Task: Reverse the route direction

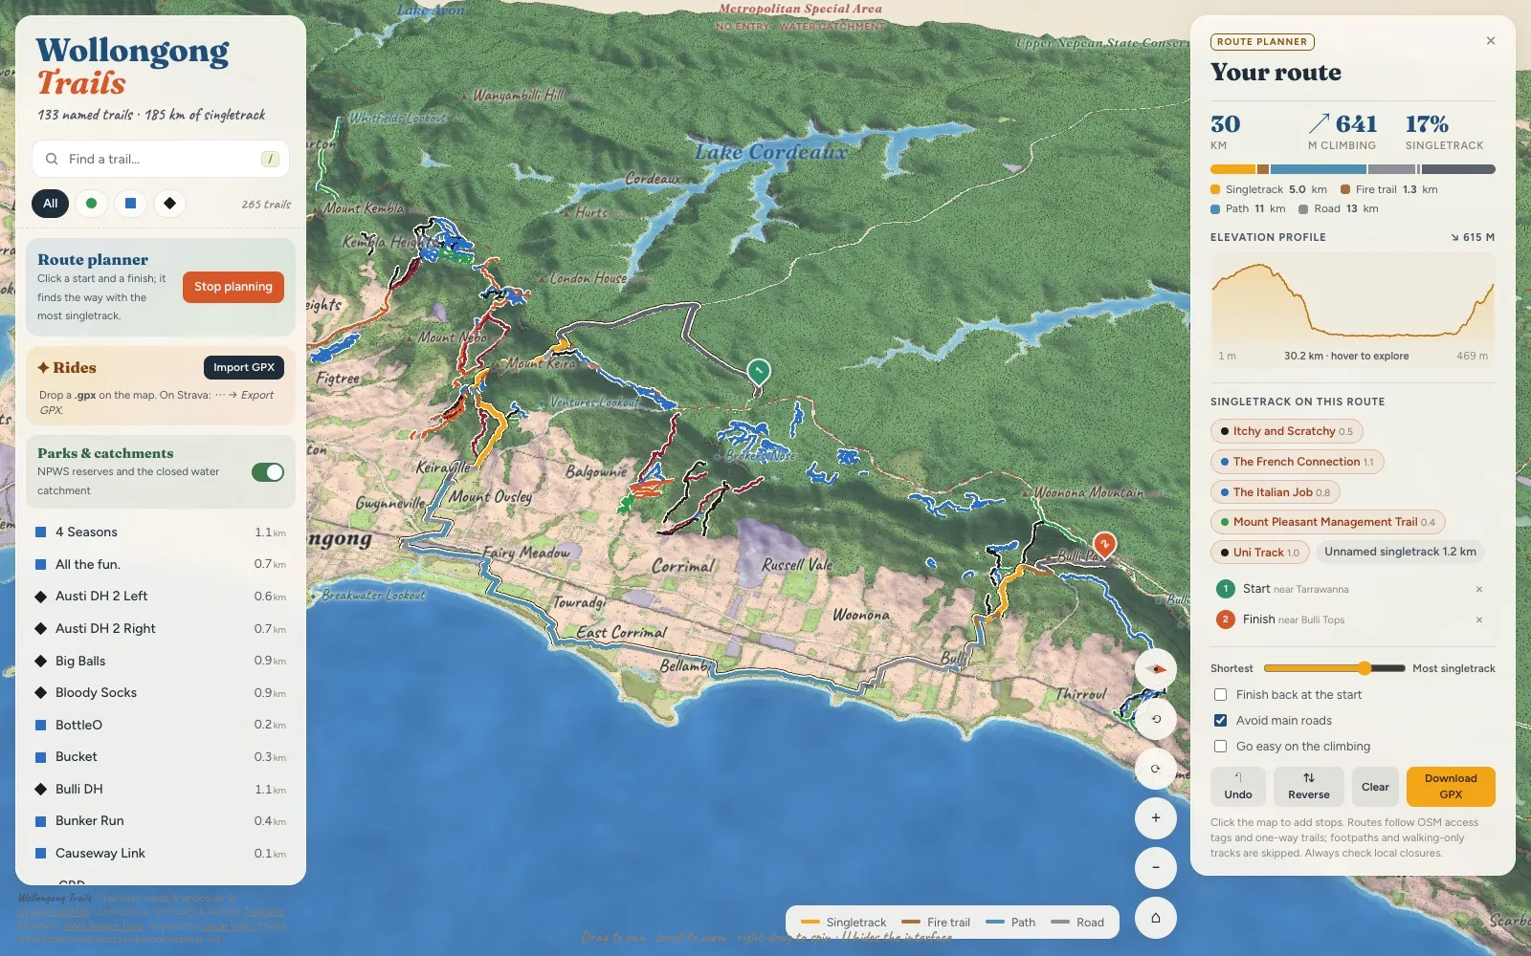Action: pyautogui.click(x=1309, y=787)
